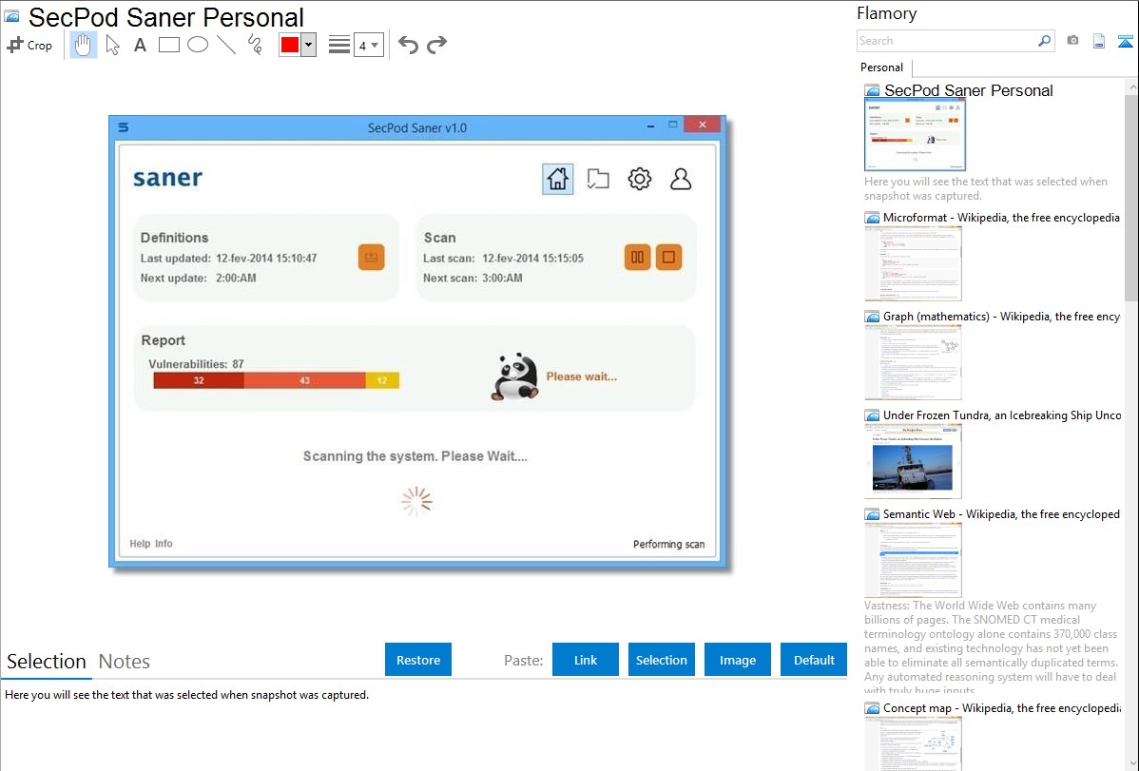Open the Saner folder/reports icon
This screenshot has width=1139, height=771.
[x=598, y=179]
